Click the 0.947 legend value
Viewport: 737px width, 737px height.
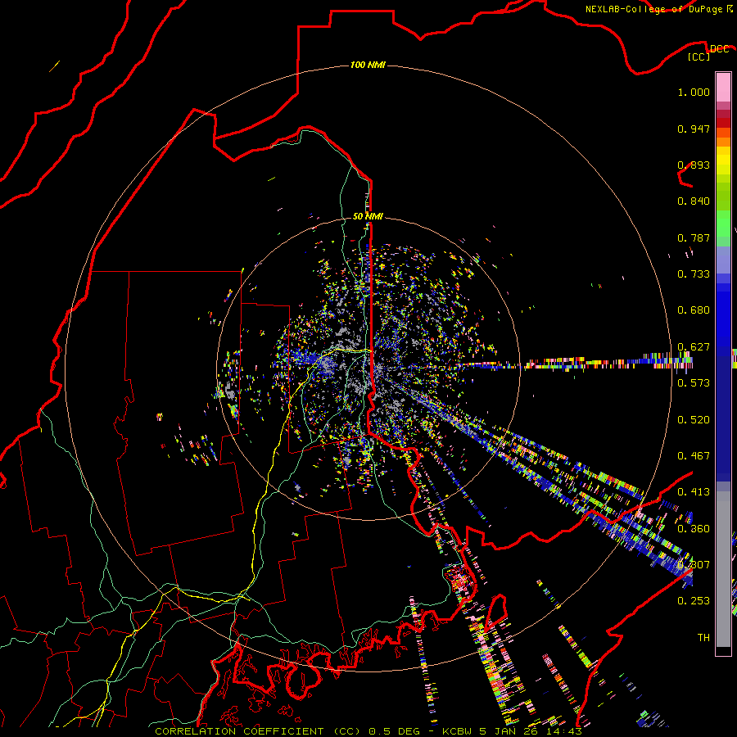pos(694,129)
